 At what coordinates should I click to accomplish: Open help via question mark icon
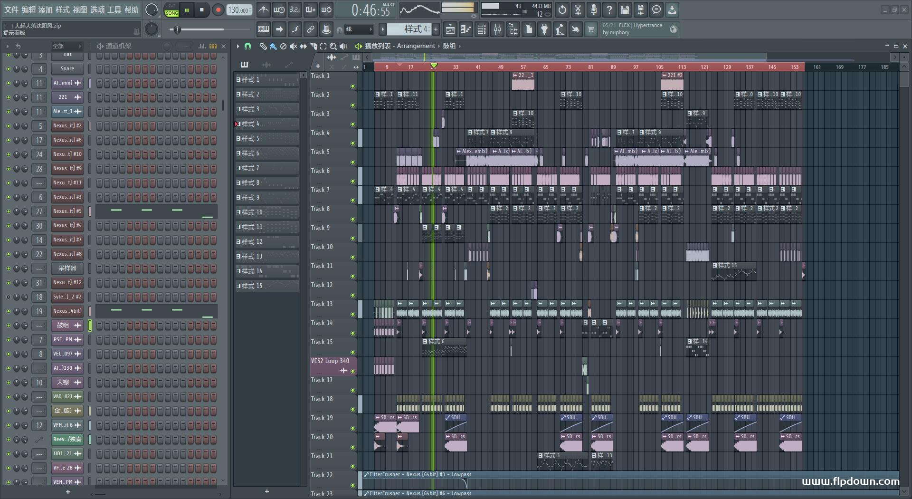609,10
